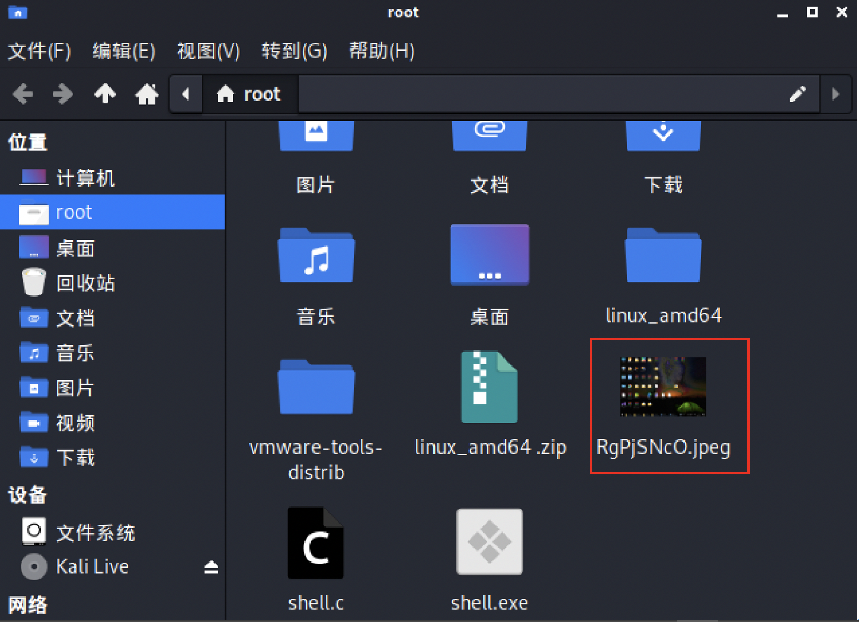Click the linux_amd64 folder name label

pos(663,316)
